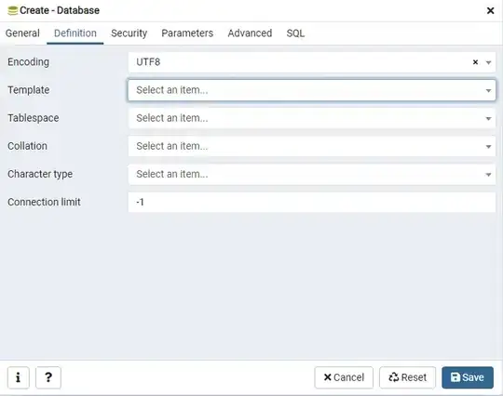Viewport: 503px width, 396px height.
Task: Expand the Encoding dropdown arrow
Action: 488,62
